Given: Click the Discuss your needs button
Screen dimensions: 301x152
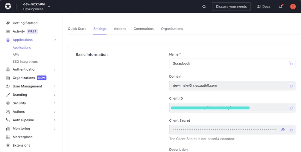Looking at the screenshot, I should pyautogui.click(x=231, y=6).
